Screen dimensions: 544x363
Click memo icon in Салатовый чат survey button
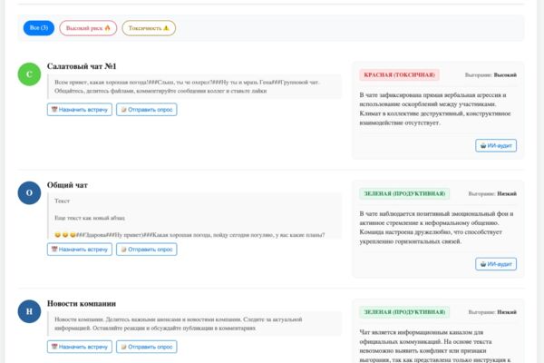tap(123, 110)
